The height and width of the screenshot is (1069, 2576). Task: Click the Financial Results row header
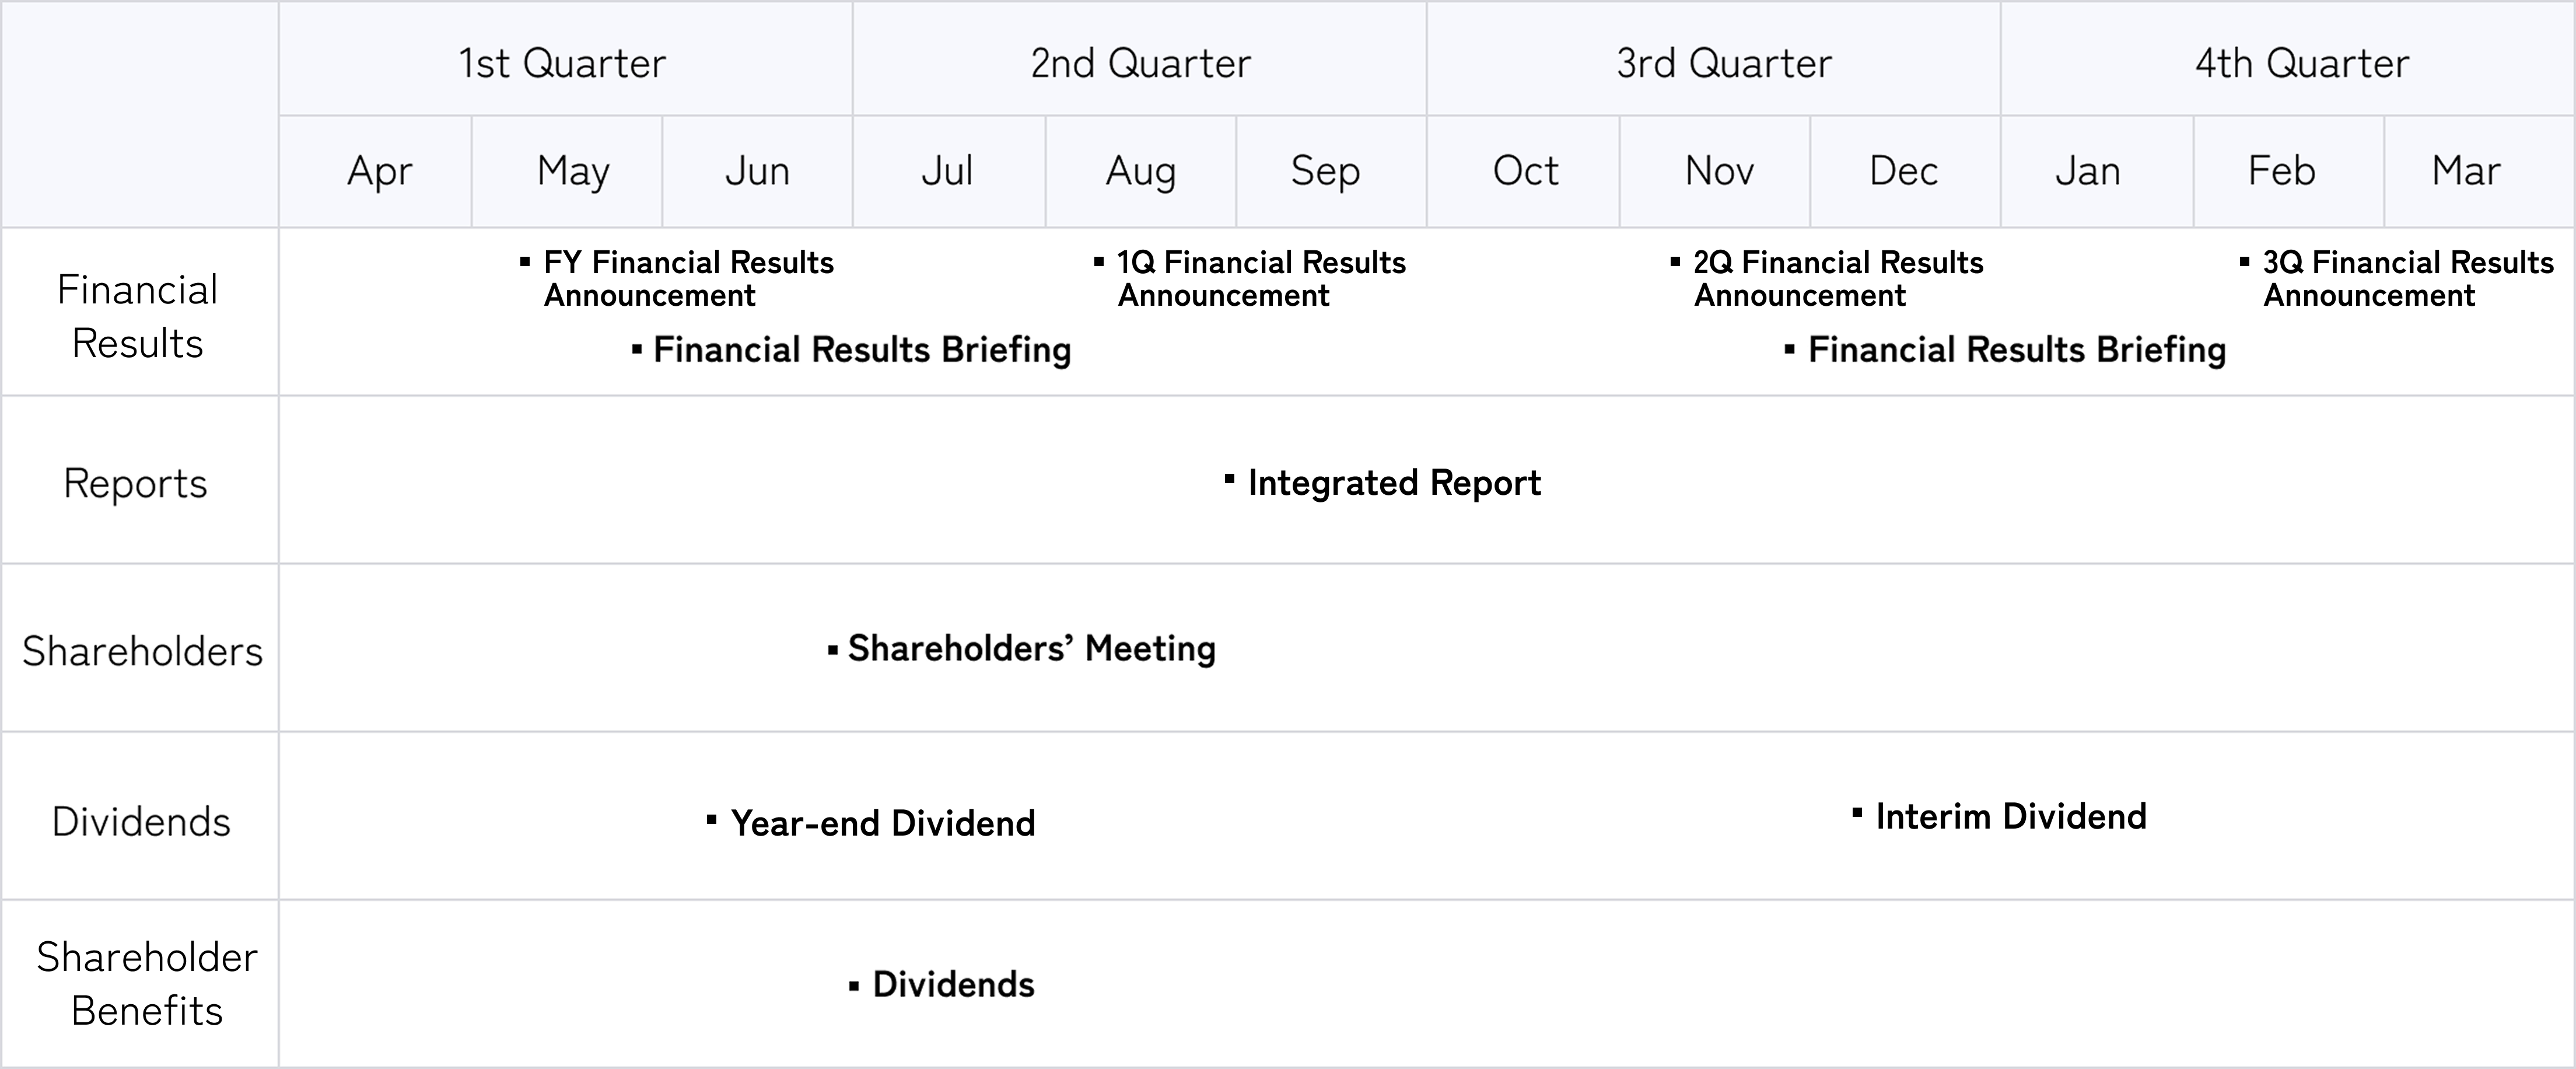click(138, 316)
